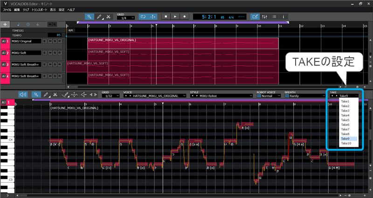This screenshot has height=198, width=373.
Task: Open the editor GRID 1/32 dropdown
Action: pyautogui.click(x=111, y=96)
